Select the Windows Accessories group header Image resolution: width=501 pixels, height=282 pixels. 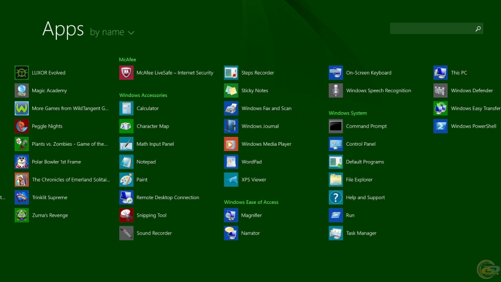click(x=143, y=95)
